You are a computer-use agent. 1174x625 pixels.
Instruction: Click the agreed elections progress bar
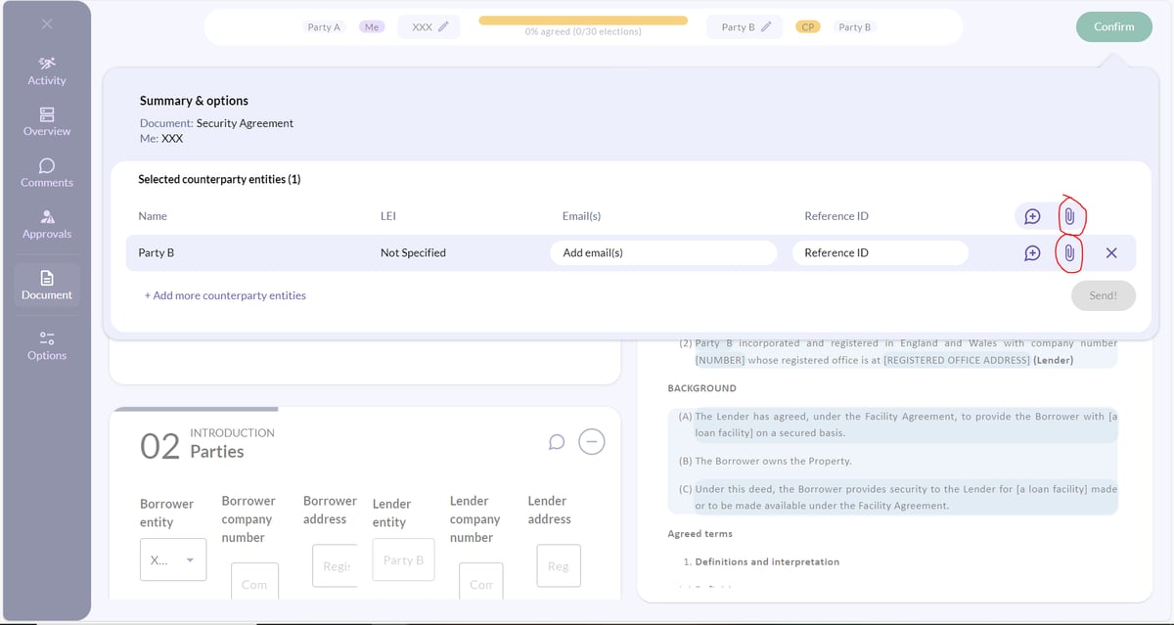pyautogui.click(x=583, y=21)
